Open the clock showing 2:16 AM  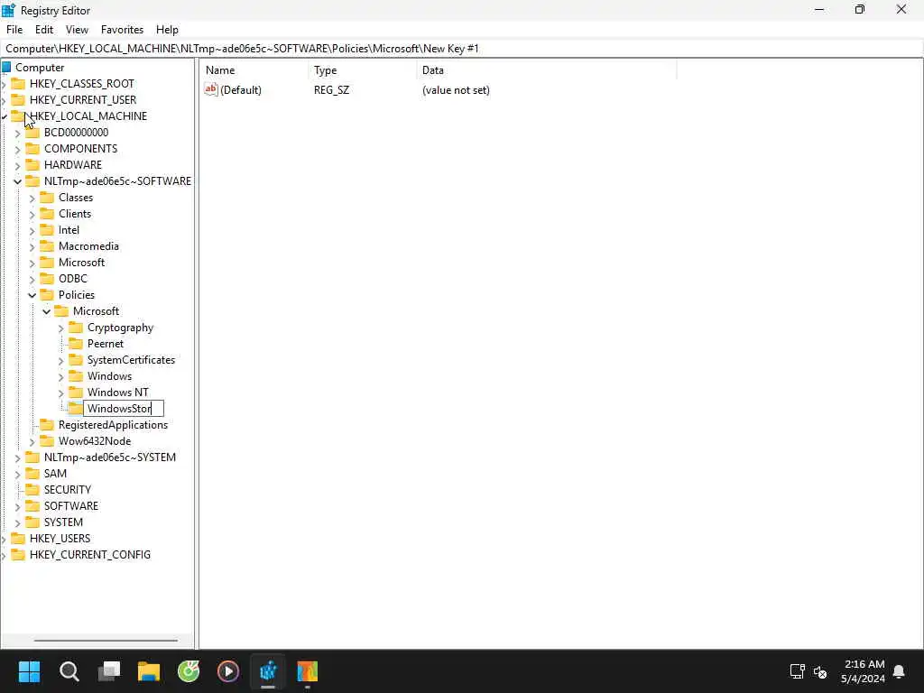864,671
